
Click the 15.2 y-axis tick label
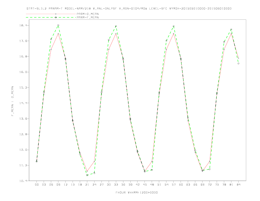[23, 88]
